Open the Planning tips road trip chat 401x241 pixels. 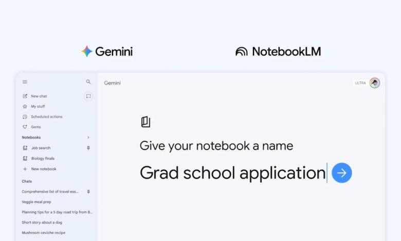pos(57,212)
